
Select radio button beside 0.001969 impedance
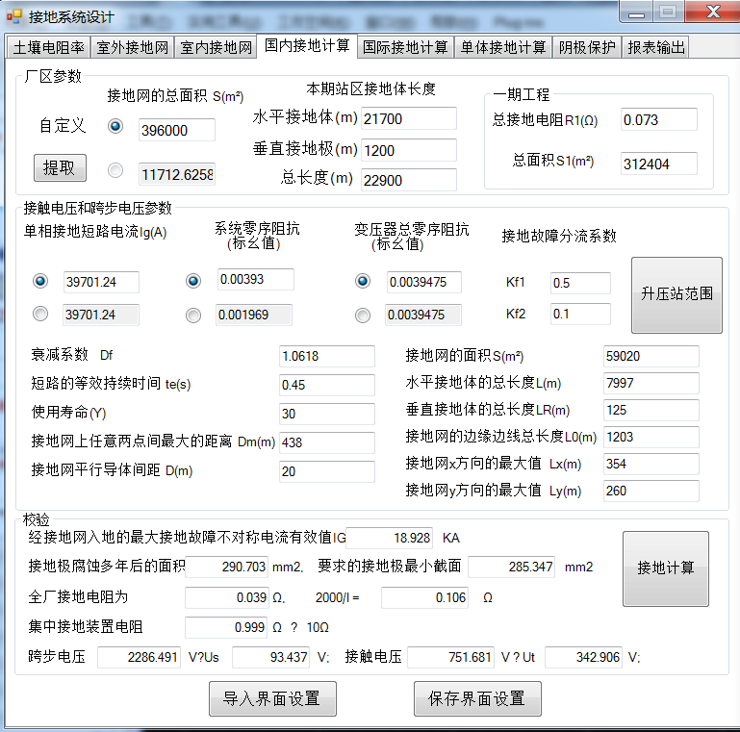193,316
